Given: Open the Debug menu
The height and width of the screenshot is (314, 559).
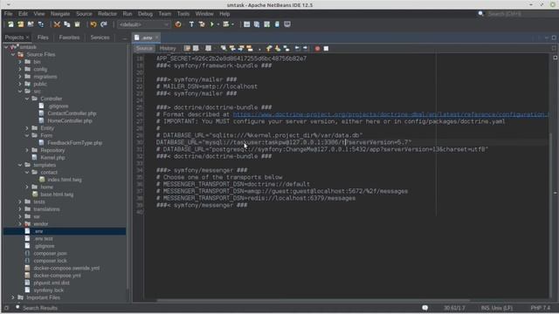Looking at the screenshot, I should (x=145, y=14).
